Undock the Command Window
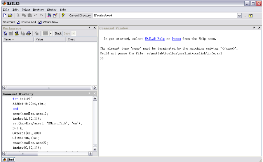 [x=254, y=28]
